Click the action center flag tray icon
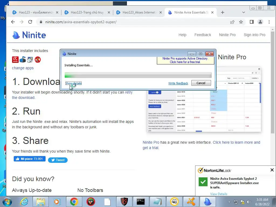The image size is (276, 207). (x=242, y=202)
